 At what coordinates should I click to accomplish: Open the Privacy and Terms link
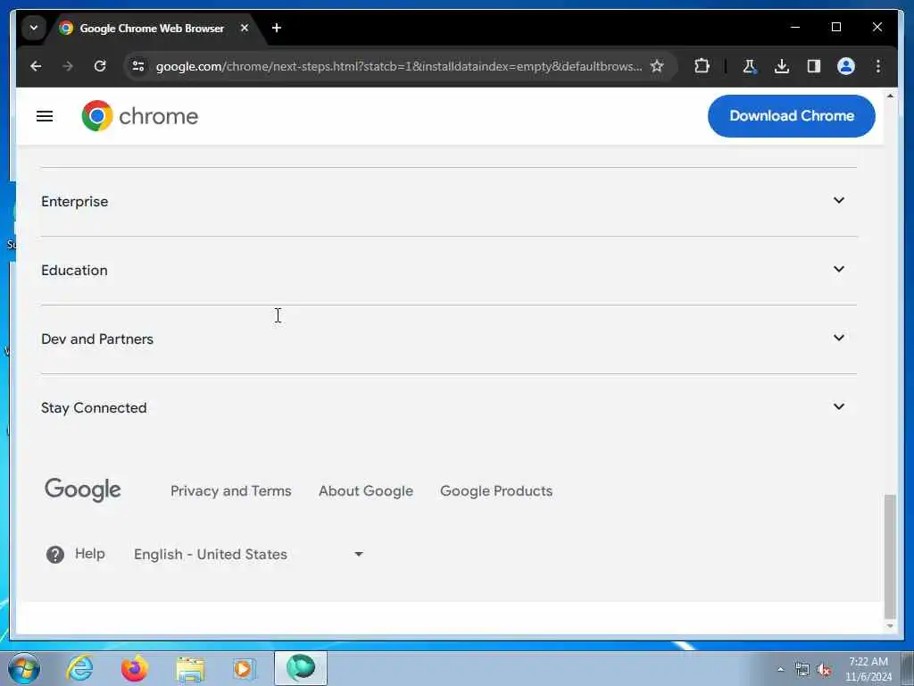click(231, 491)
